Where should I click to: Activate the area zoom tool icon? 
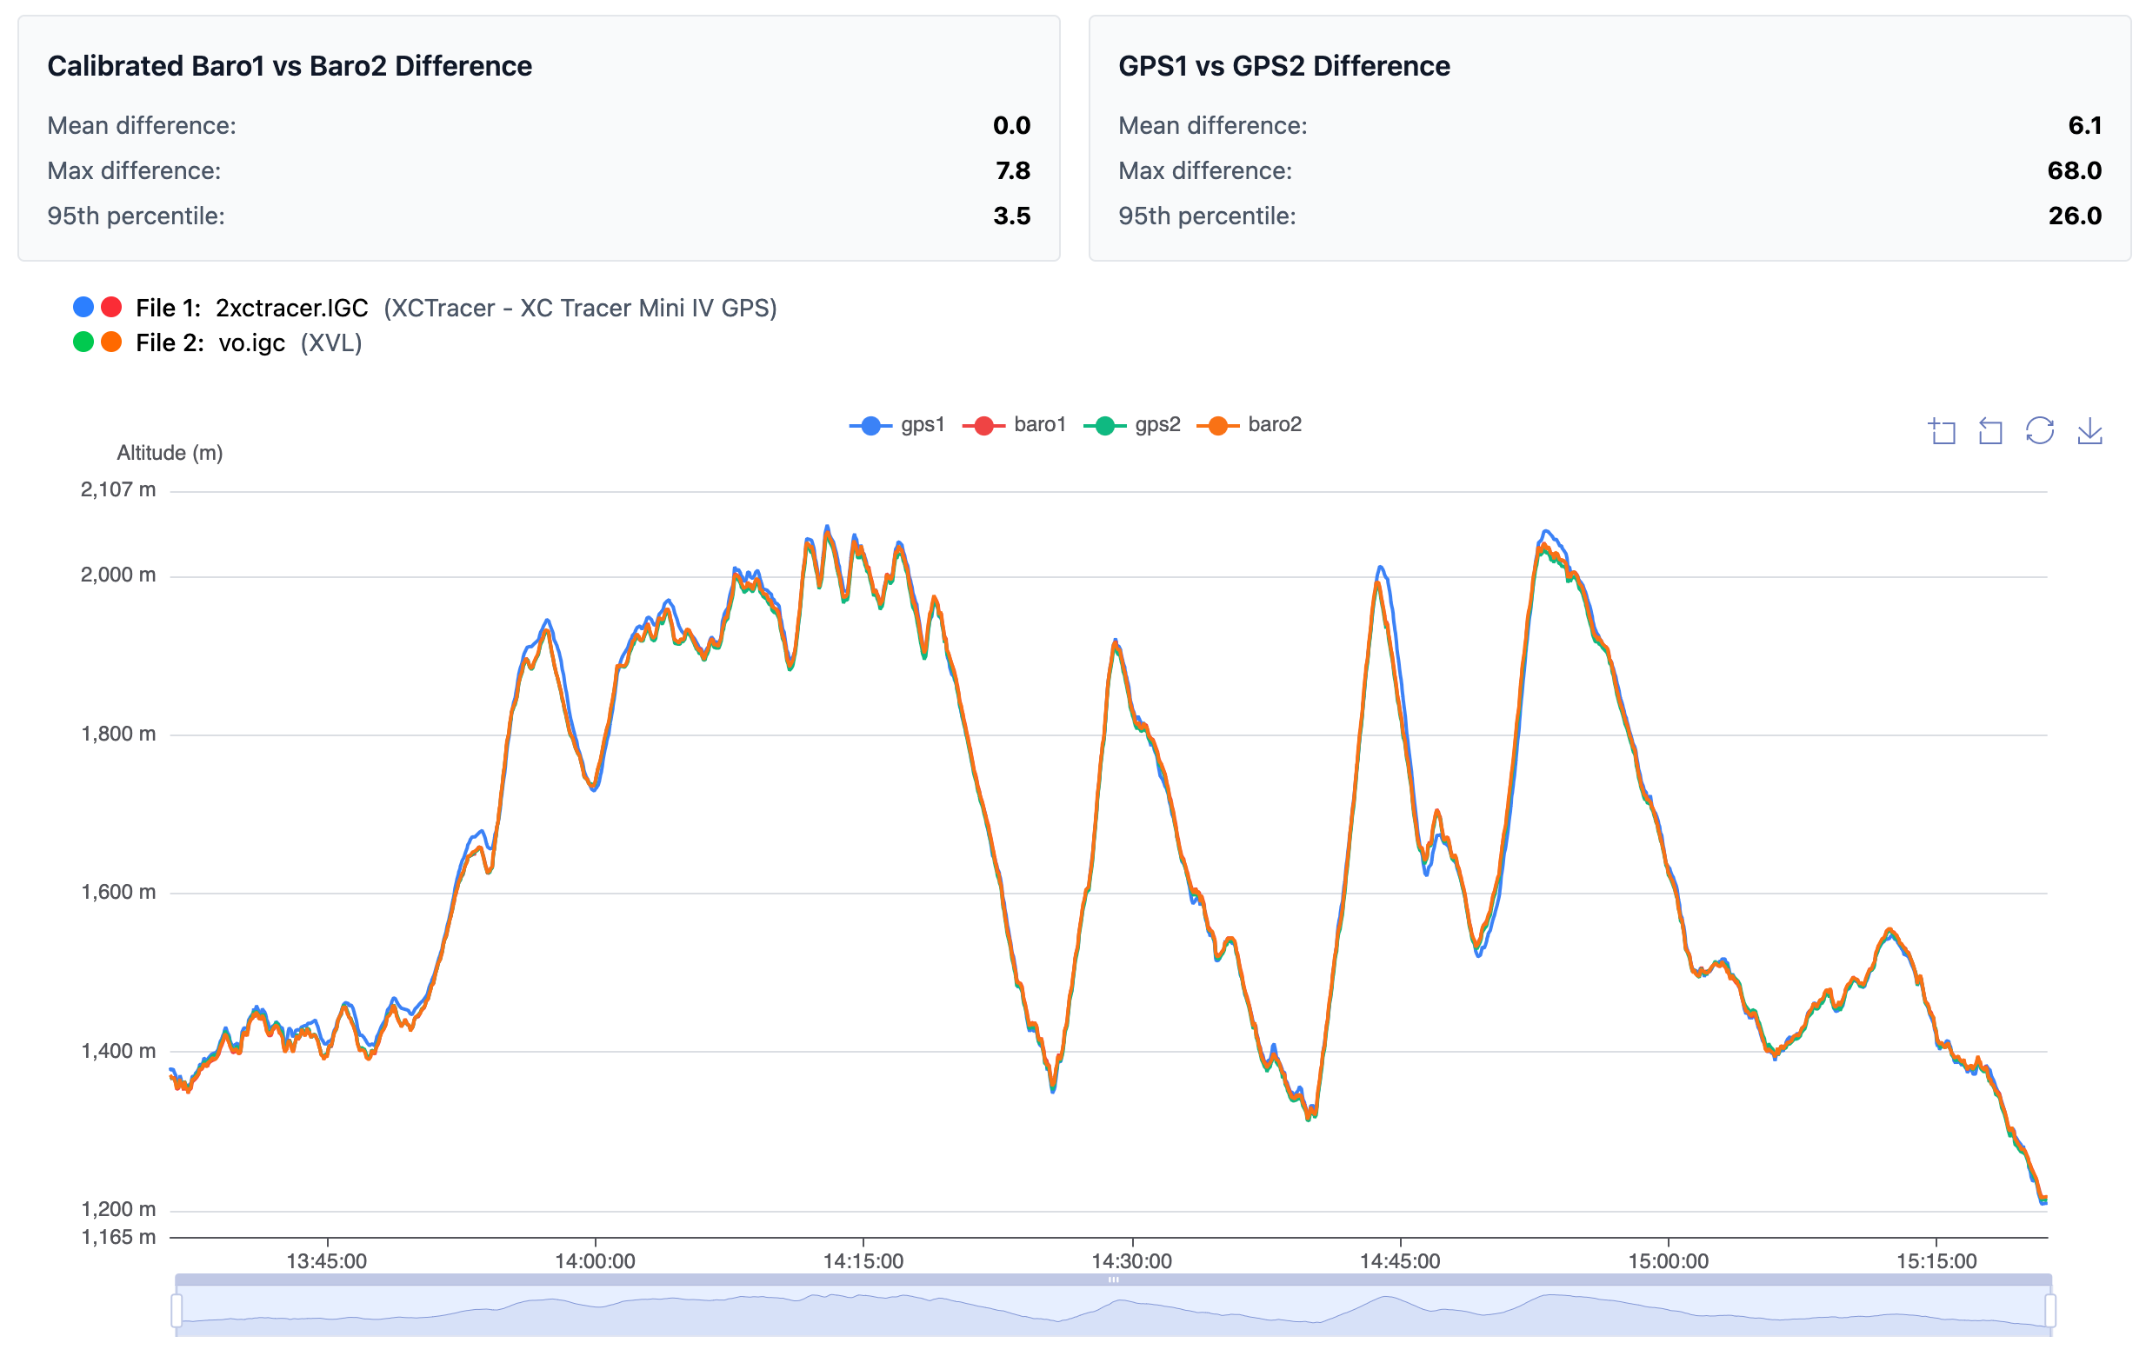pos(1942,431)
